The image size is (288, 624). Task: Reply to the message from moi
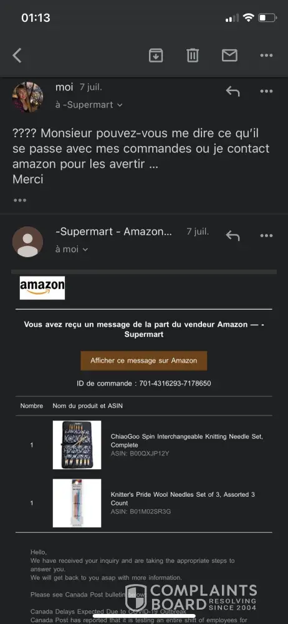[233, 92]
